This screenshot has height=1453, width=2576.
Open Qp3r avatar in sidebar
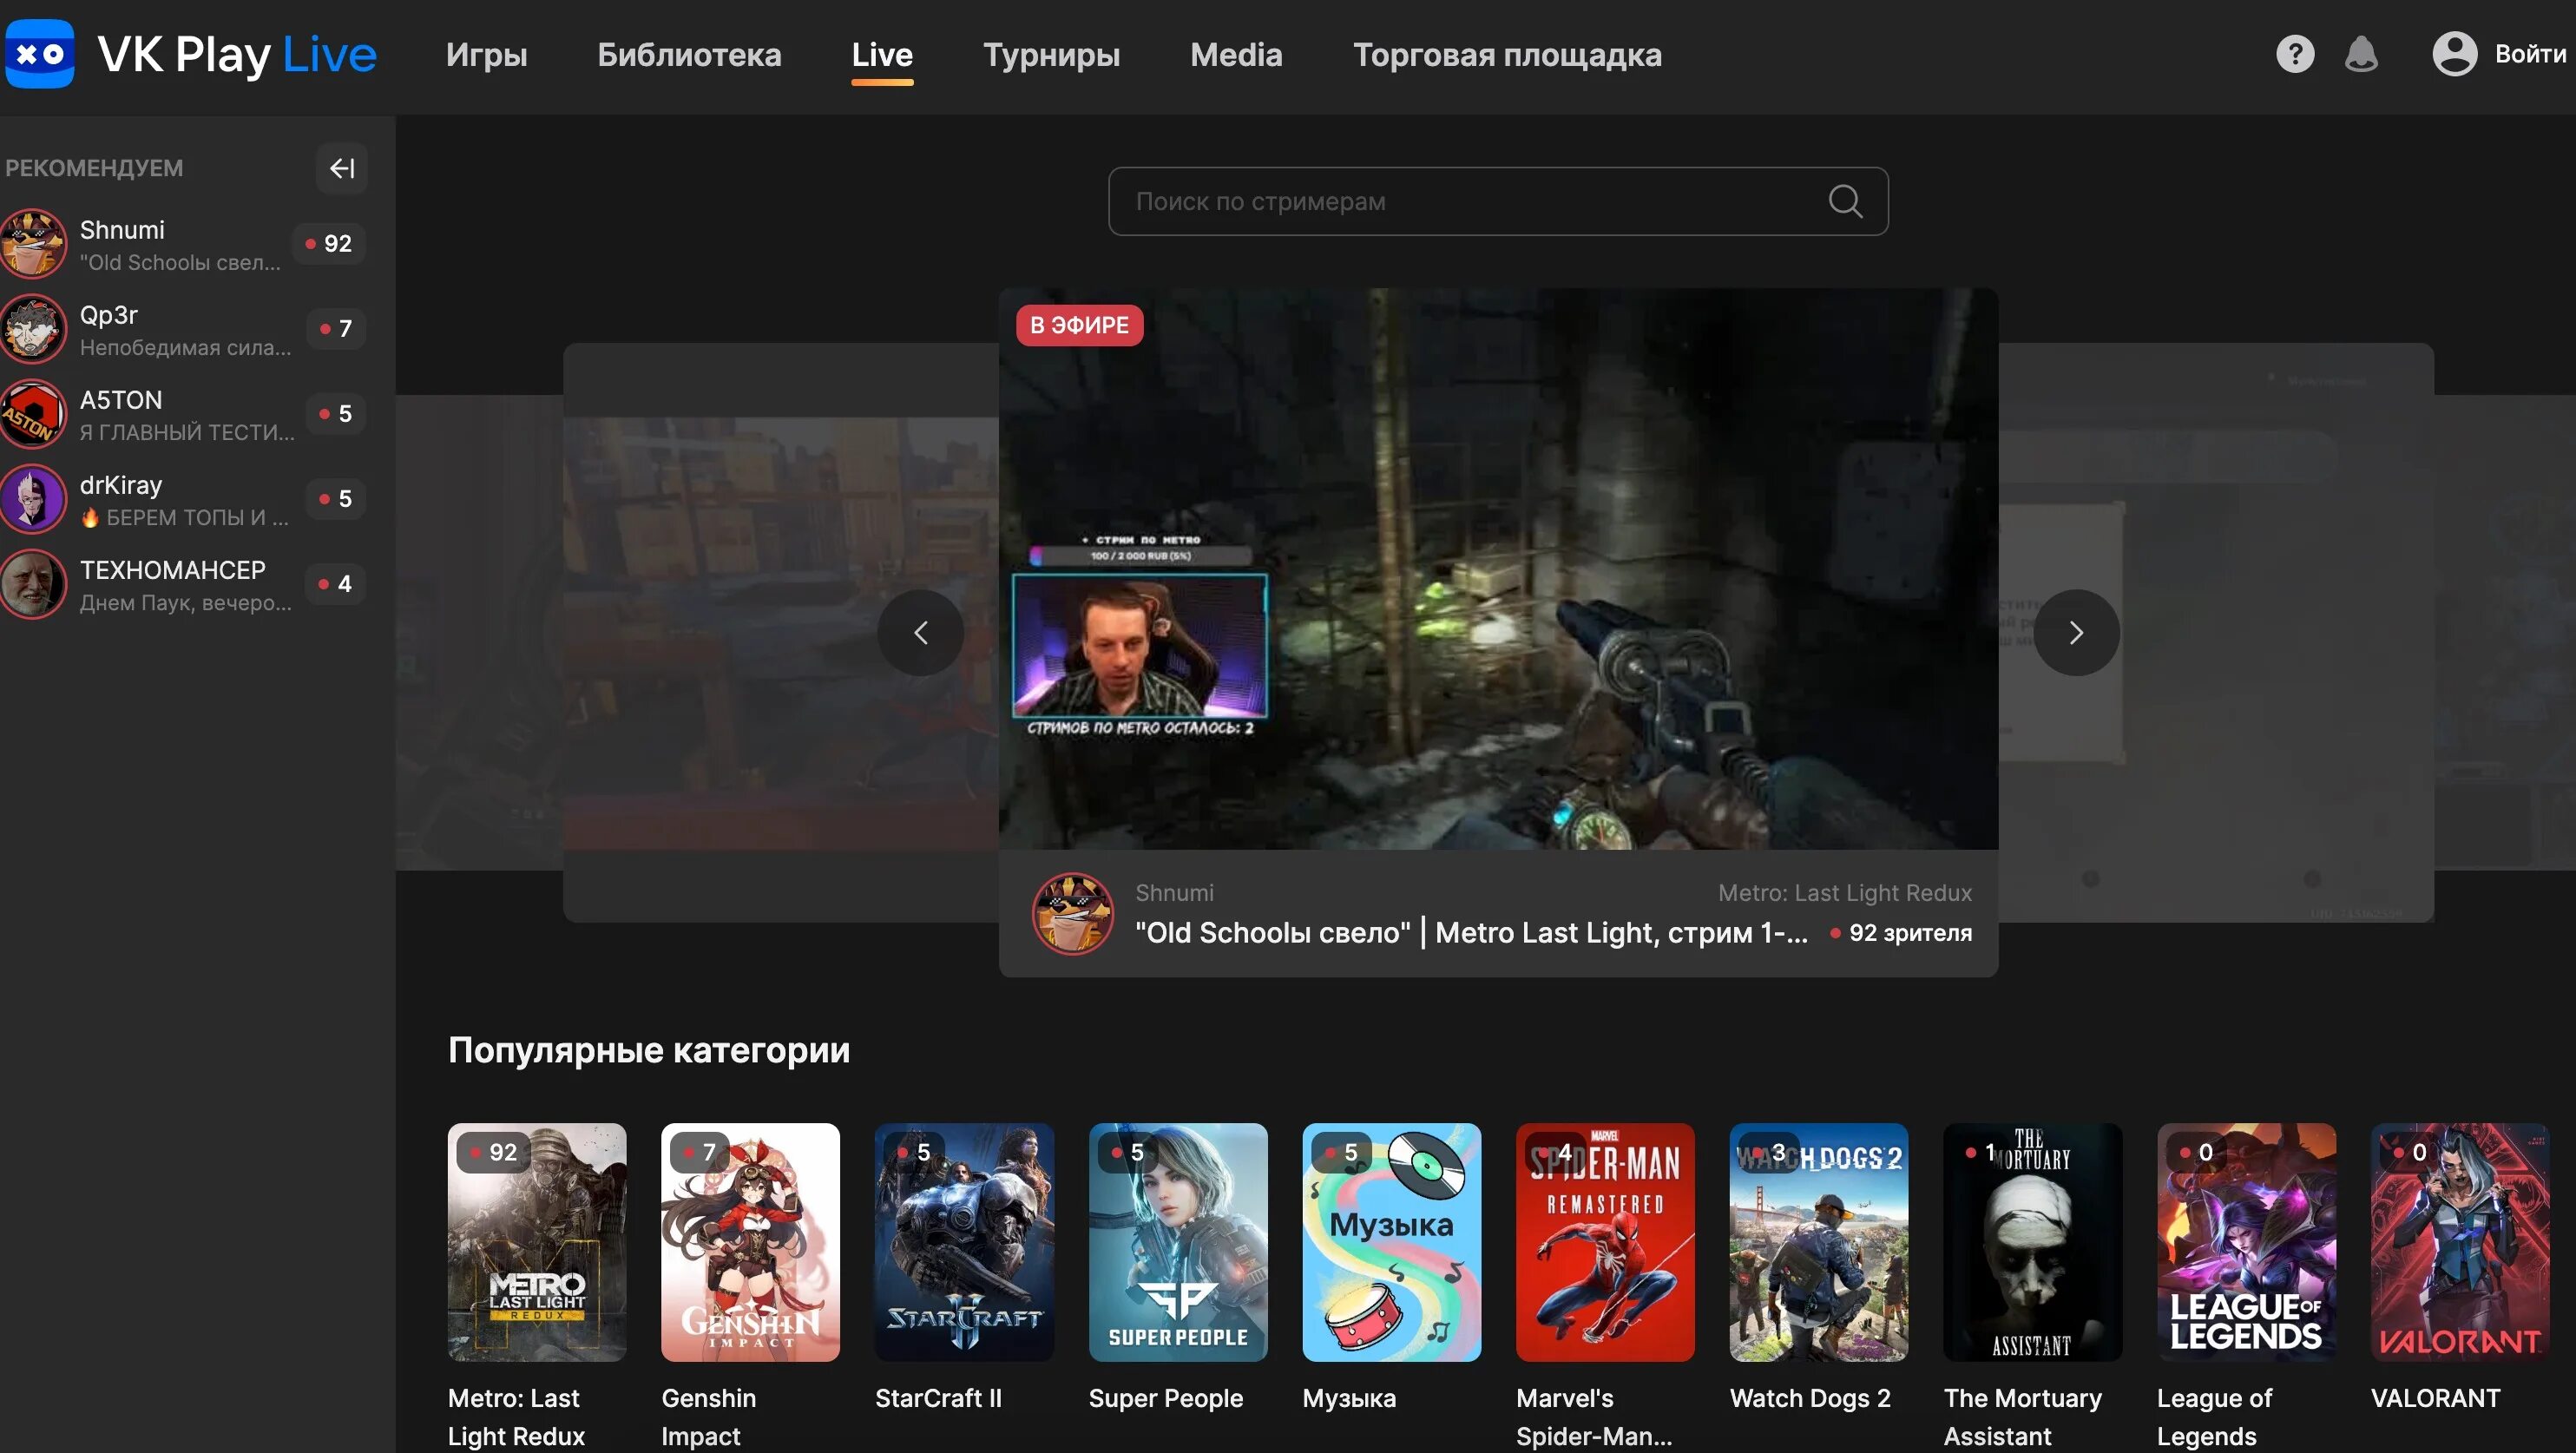click(34, 329)
